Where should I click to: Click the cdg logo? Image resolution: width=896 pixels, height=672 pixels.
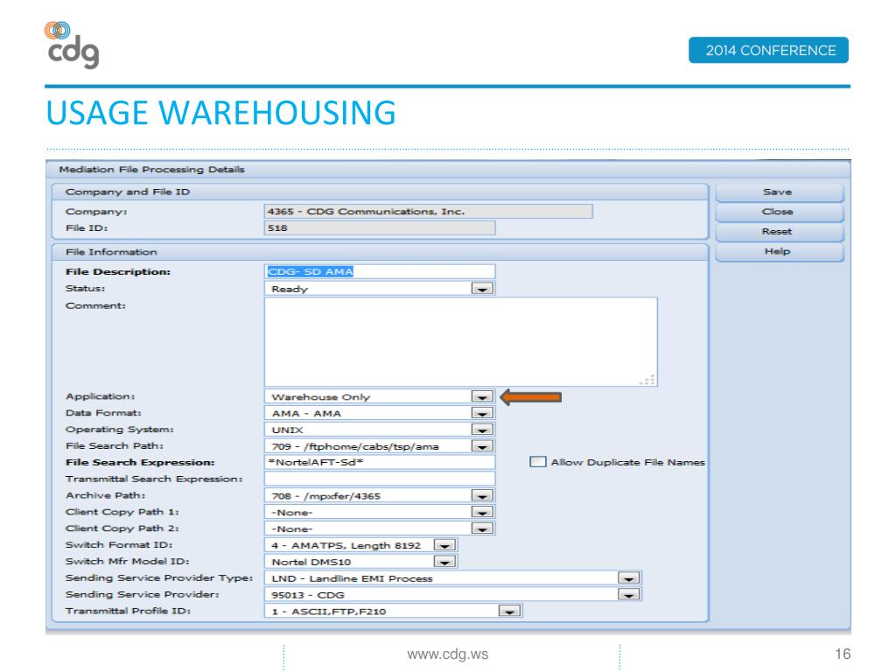(x=72, y=45)
